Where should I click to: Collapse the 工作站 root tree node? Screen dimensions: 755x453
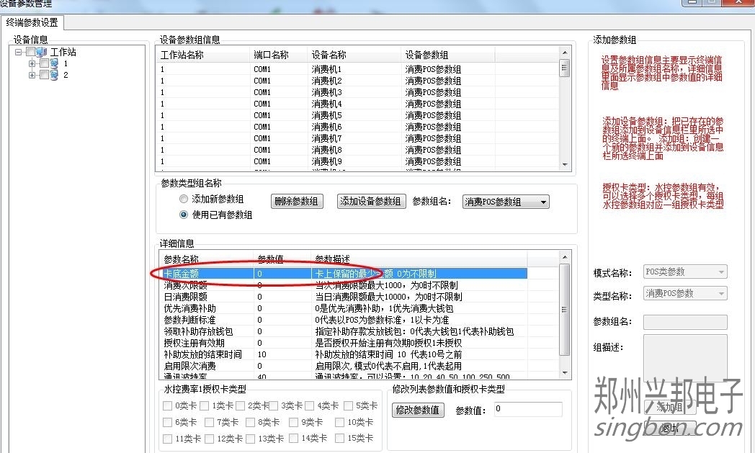[18, 53]
